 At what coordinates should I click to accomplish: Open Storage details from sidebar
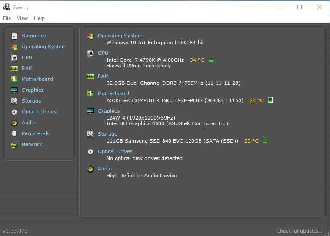click(x=31, y=101)
